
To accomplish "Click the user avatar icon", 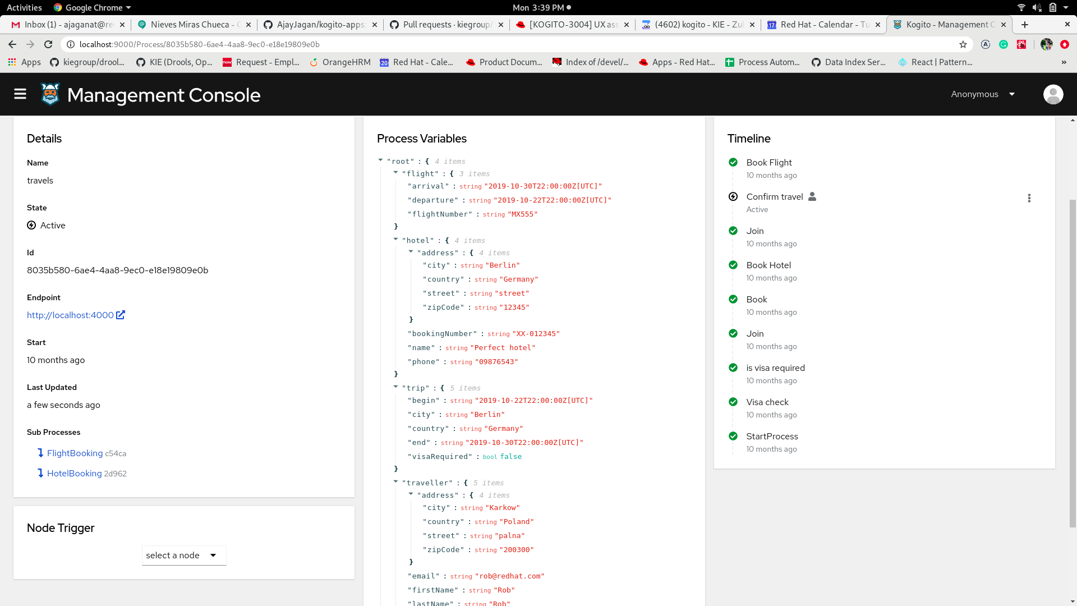I will click(1053, 94).
